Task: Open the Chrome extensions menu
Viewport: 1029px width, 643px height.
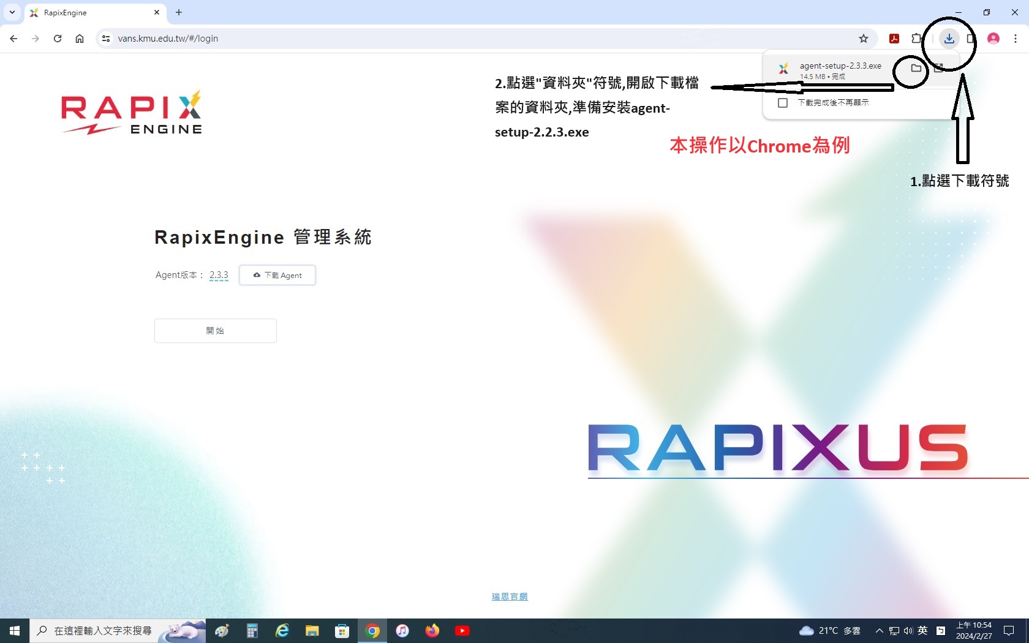Action: point(916,39)
